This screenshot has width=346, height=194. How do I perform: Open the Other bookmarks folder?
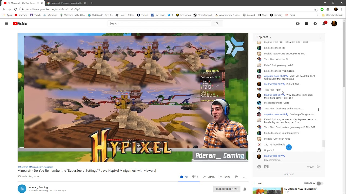[332, 15]
